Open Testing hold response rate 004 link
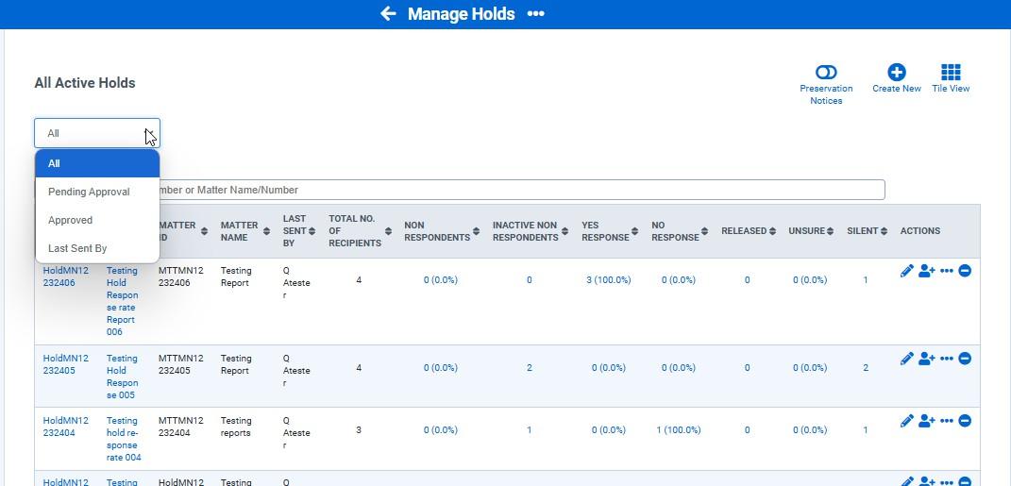The width and height of the screenshot is (1011, 486). pos(124,439)
